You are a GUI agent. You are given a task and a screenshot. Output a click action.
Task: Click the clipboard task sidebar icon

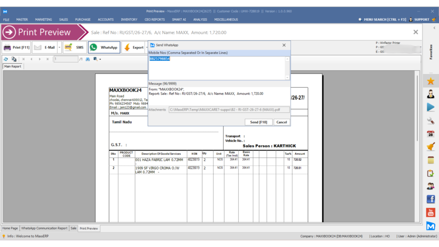(430, 173)
